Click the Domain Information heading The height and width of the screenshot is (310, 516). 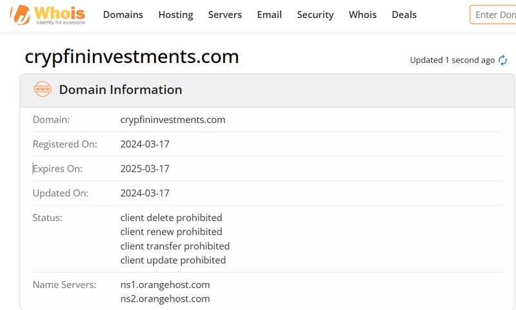121,89
